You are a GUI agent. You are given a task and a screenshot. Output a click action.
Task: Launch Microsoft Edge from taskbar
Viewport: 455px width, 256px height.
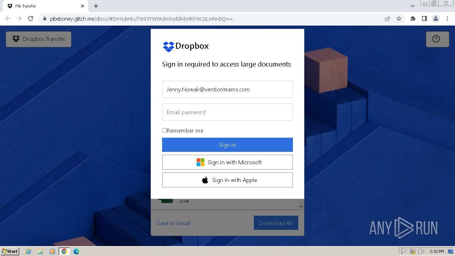tap(76, 251)
